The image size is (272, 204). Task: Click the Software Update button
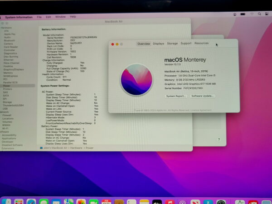pyautogui.click(x=202, y=96)
